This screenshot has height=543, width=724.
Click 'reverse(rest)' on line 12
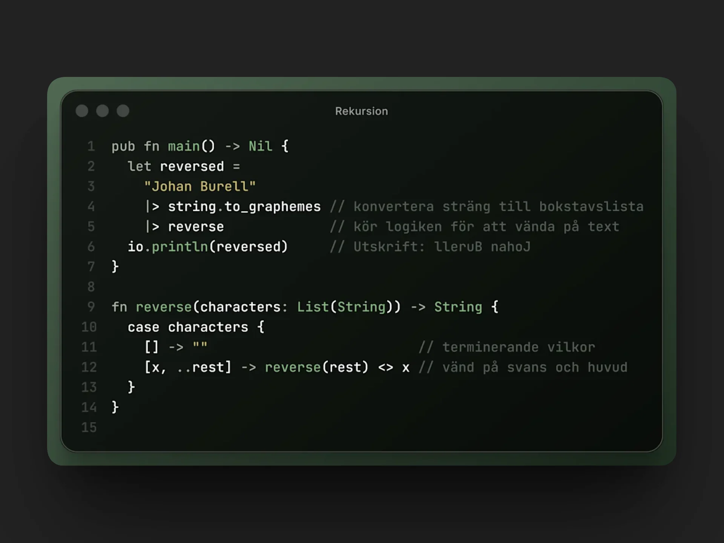(x=317, y=367)
